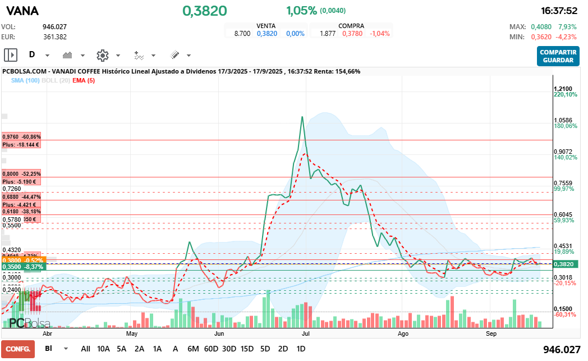Select the 5A time range
This screenshot has width=588, height=361.
coord(122,349)
